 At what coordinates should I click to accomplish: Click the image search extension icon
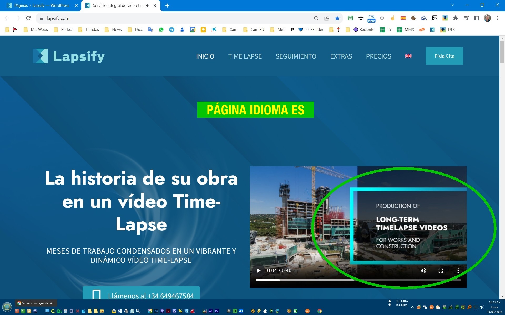tap(424, 18)
